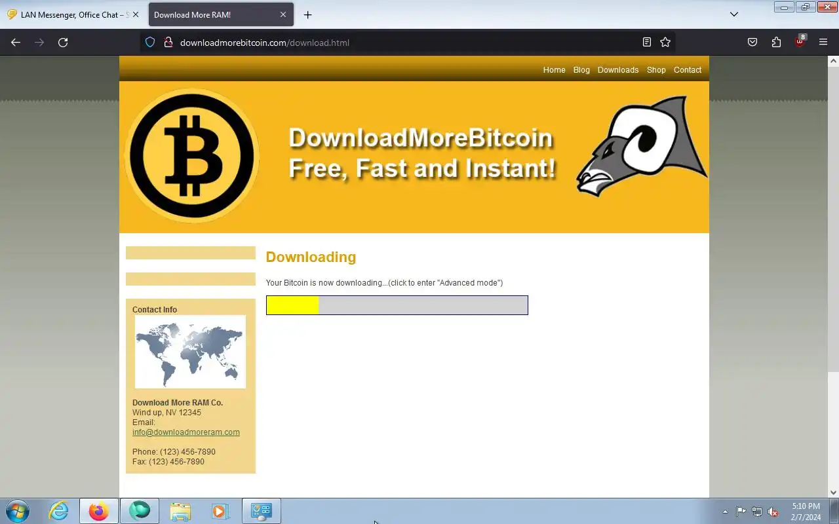This screenshot has height=524, width=839.
Task: Open a new tab with plus button
Action: point(307,14)
